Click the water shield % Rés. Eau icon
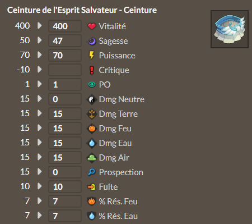Screen dimensions: 252x224 [x=92, y=216]
